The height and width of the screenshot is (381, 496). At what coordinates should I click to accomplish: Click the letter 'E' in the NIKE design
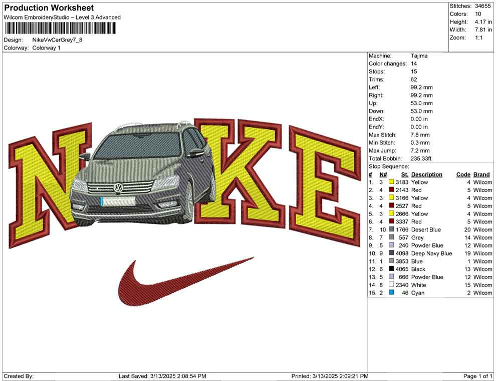[x=325, y=186]
